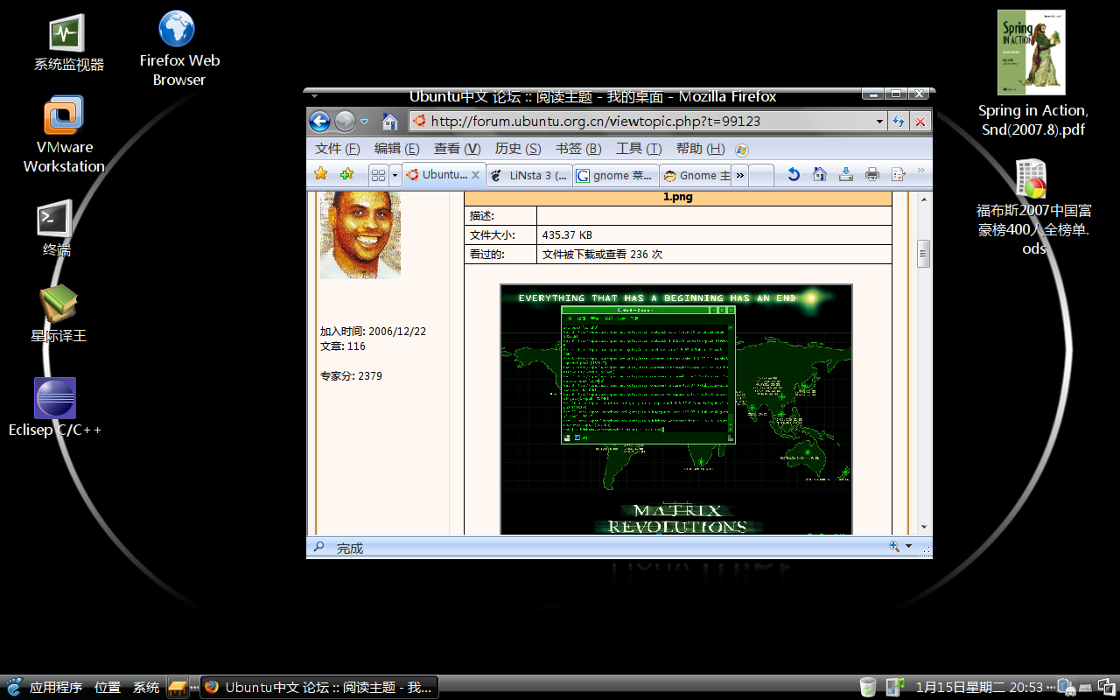
Task: Click the scrollbar down arrow in Firefox
Action: (x=923, y=527)
